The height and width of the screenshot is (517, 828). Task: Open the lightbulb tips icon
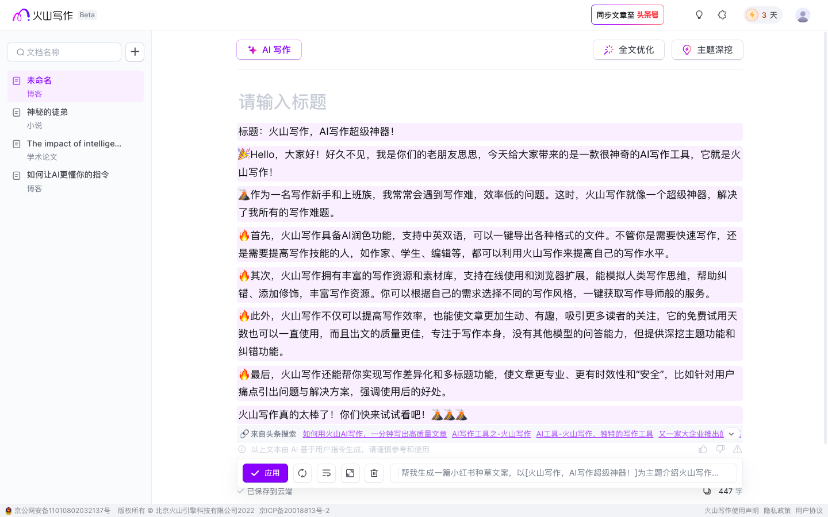click(699, 15)
